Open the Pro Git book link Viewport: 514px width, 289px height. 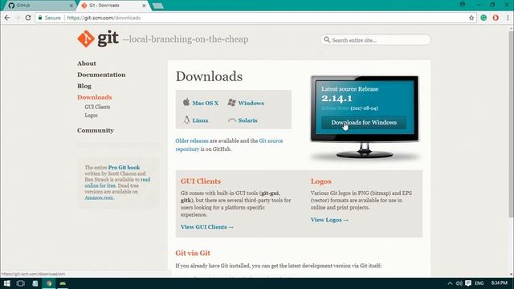click(124, 168)
